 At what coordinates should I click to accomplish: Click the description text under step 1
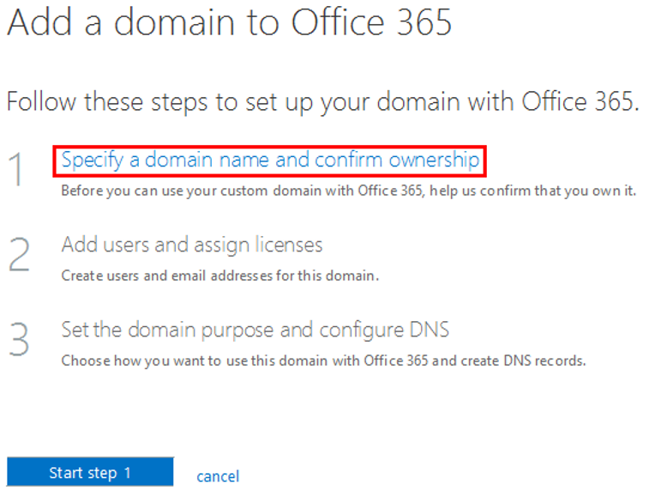pos(348,190)
